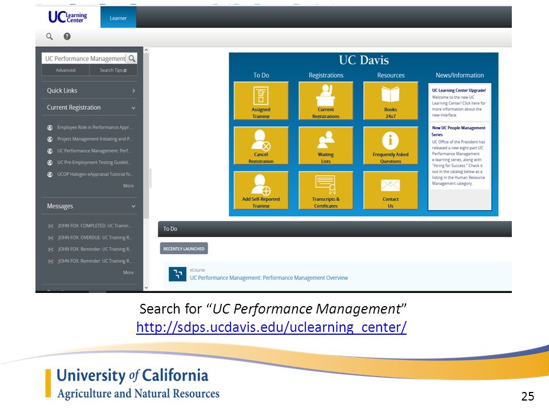Open the Current Registrations tile
This screenshot has width=549, height=412.
tap(325, 101)
